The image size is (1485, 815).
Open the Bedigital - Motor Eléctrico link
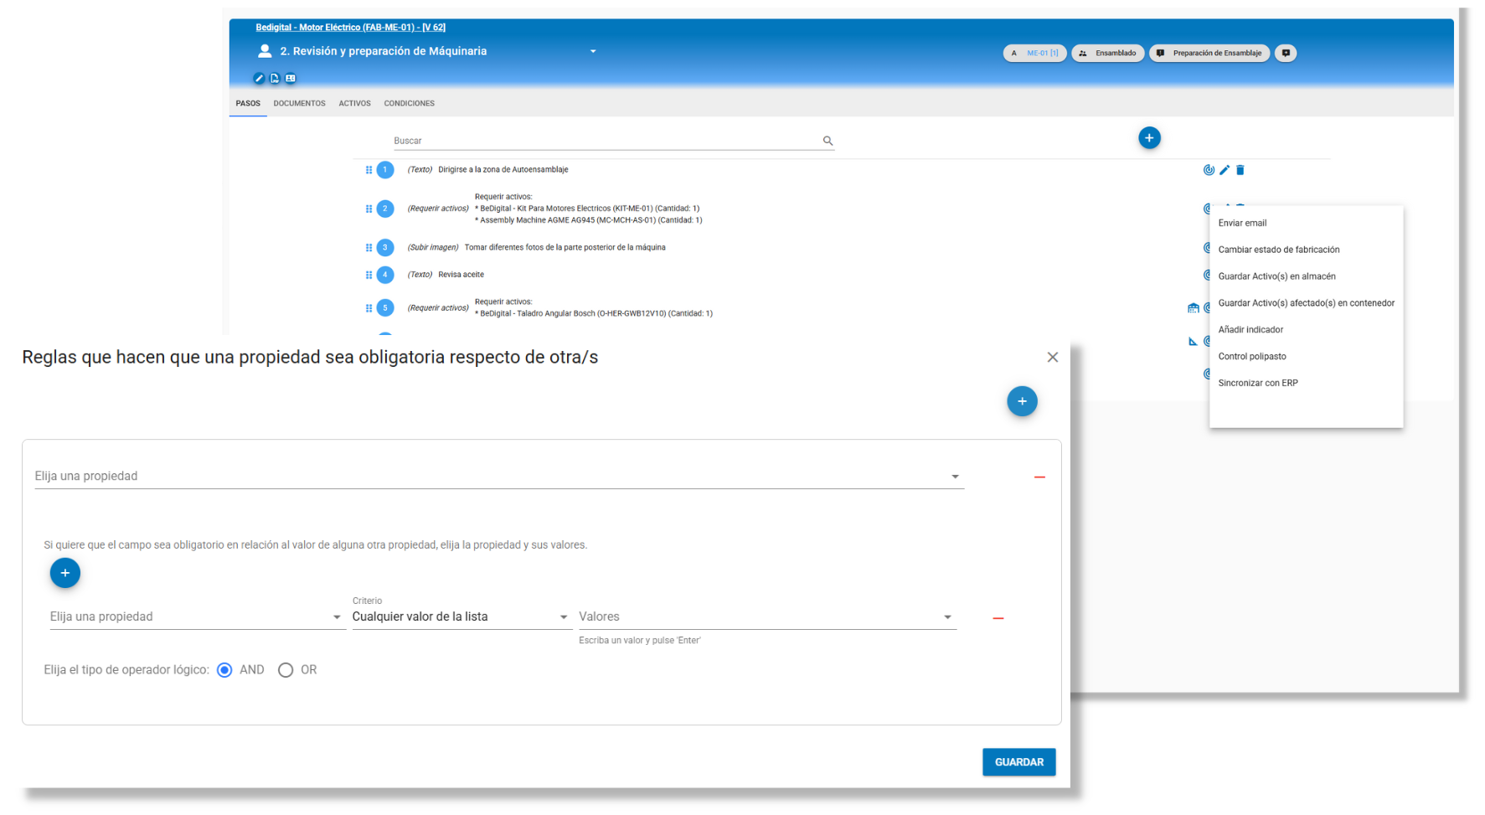(x=350, y=28)
